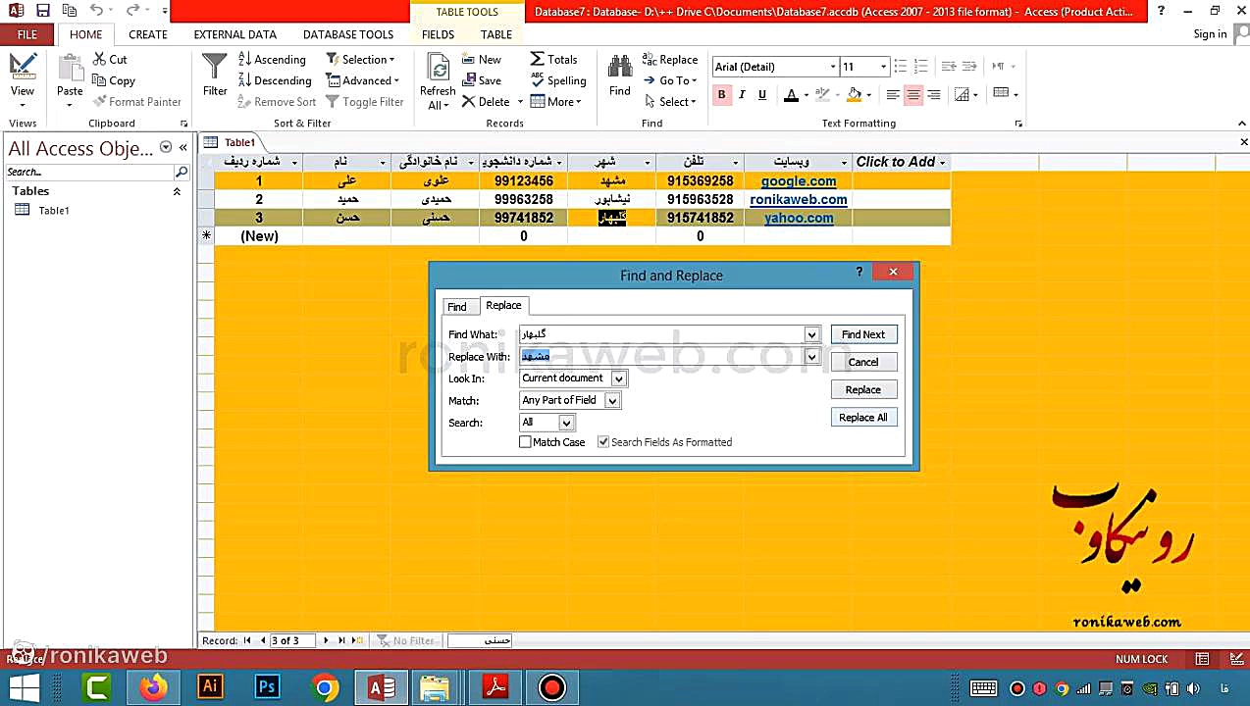Open the background fill color picker
The height and width of the screenshot is (706, 1250).
(868, 95)
